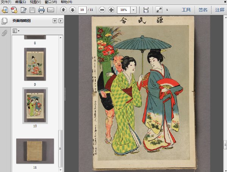The height and width of the screenshot is (172, 227).
Task: Zoom out using the minus button
Action: click(102, 10)
